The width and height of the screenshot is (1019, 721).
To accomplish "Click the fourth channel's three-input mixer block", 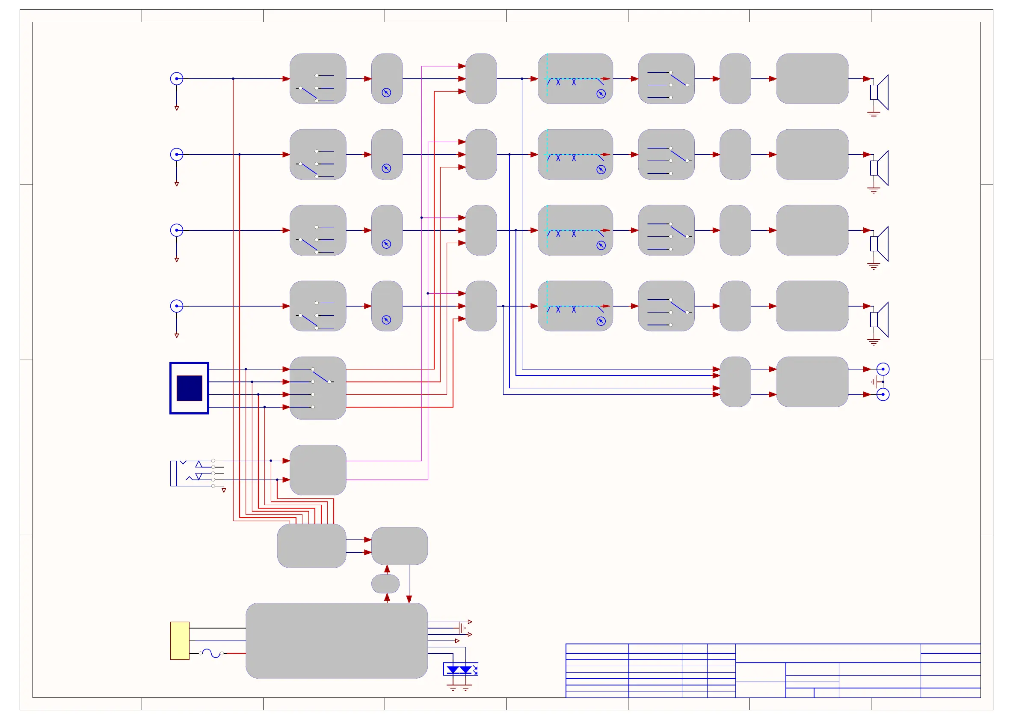I will pos(481,306).
